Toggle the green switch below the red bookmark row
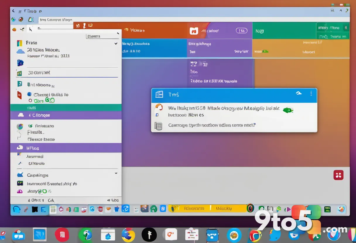Viewport: 356px width, 243px height. (50, 100)
